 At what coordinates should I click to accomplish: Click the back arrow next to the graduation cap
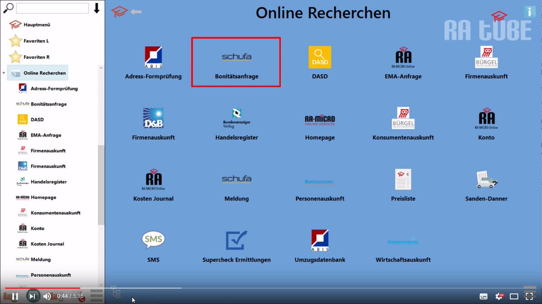click(x=136, y=12)
